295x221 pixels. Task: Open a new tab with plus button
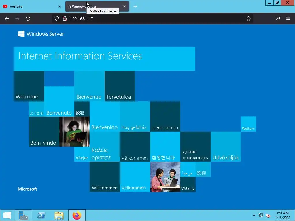tap(135, 7)
